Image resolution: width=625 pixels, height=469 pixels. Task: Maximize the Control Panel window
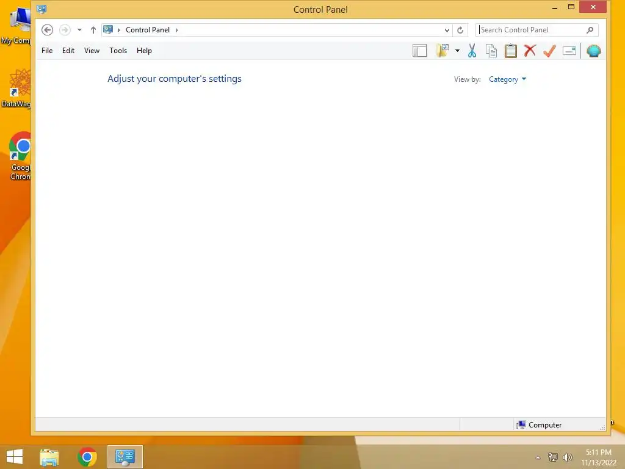coord(571,7)
